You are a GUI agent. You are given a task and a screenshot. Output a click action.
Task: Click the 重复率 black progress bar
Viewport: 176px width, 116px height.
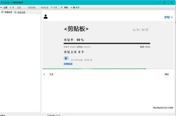point(107,43)
